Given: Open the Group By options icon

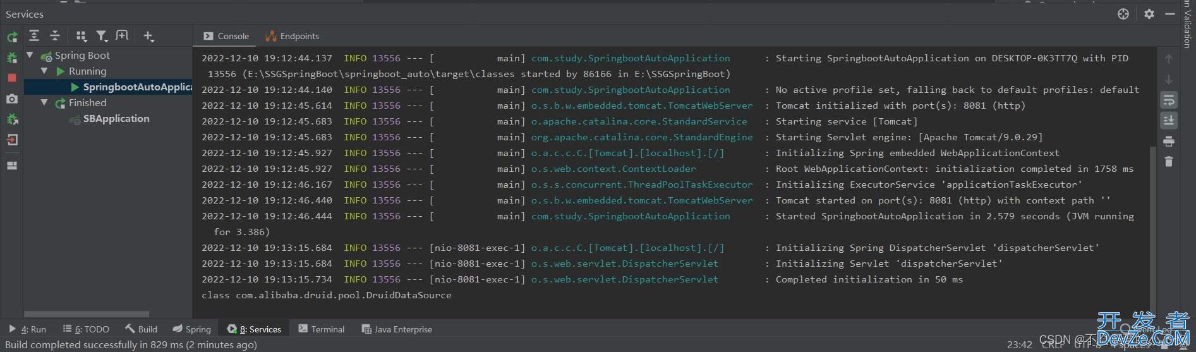Looking at the screenshot, I should click(x=81, y=36).
